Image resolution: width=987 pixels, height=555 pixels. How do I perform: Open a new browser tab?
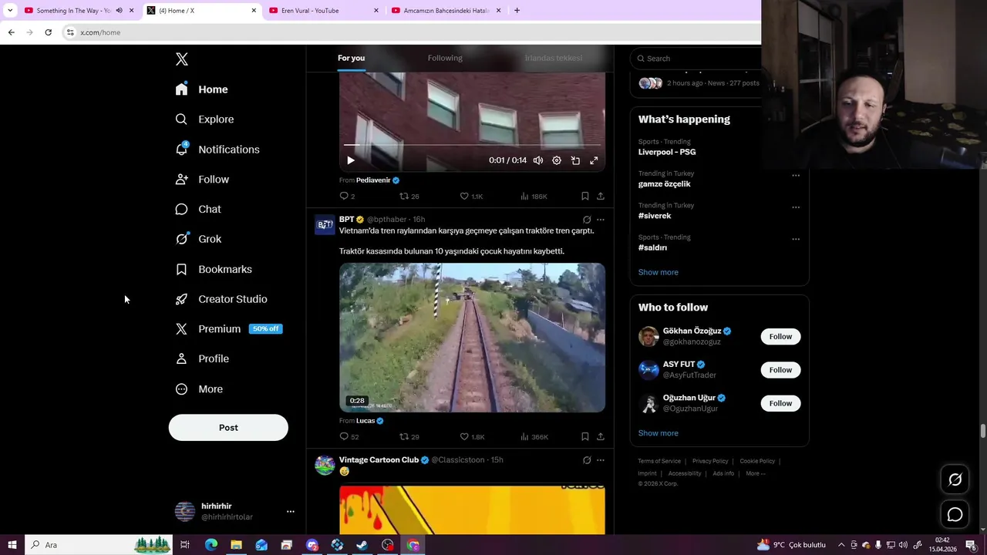(517, 11)
